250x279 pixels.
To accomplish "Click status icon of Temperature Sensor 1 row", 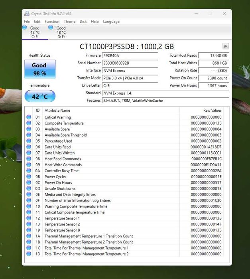I will 29,218.
